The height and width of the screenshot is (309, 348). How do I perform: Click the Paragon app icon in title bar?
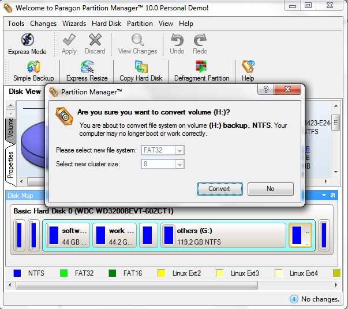click(8, 8)
